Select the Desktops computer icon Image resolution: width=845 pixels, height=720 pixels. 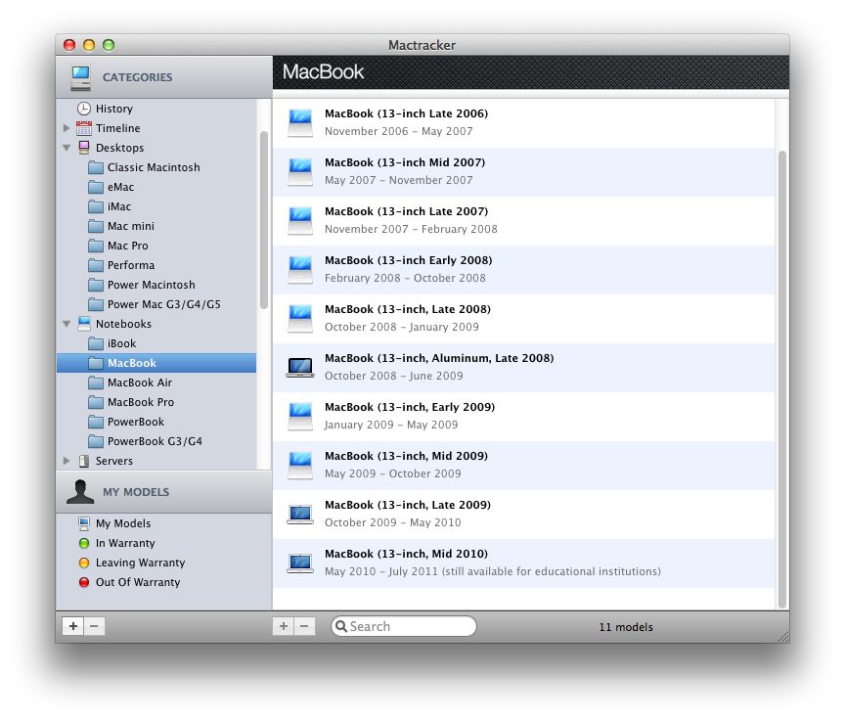click(x=83, y=148)
